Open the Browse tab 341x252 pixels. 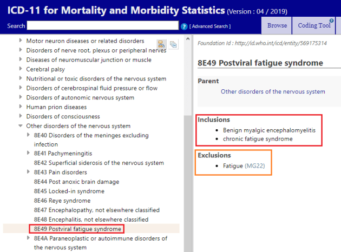coord(277,25)
